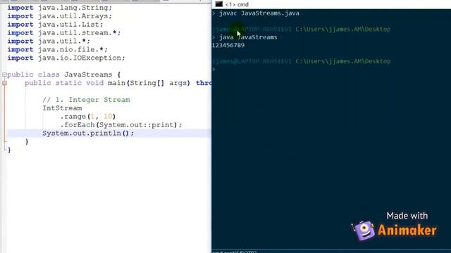
Task: Collapse the main method fold marker
Action: click(4, 83)
